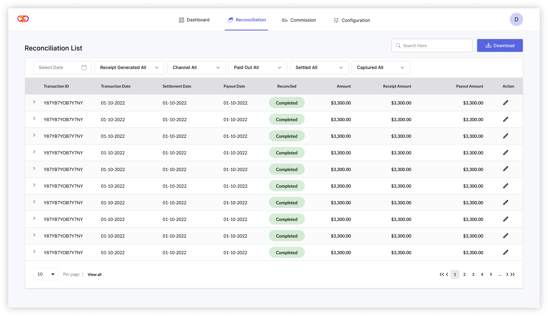This screenshot has width=548, height=316.
Task: Click edit pencil in the fifth row
Action: coord(506,169)
